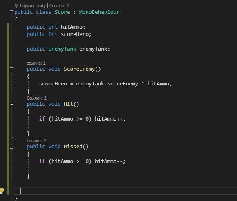
Task: Show the class references 'Ссылок: 9'
Action: pyautogui.click(x=59, y=6)
